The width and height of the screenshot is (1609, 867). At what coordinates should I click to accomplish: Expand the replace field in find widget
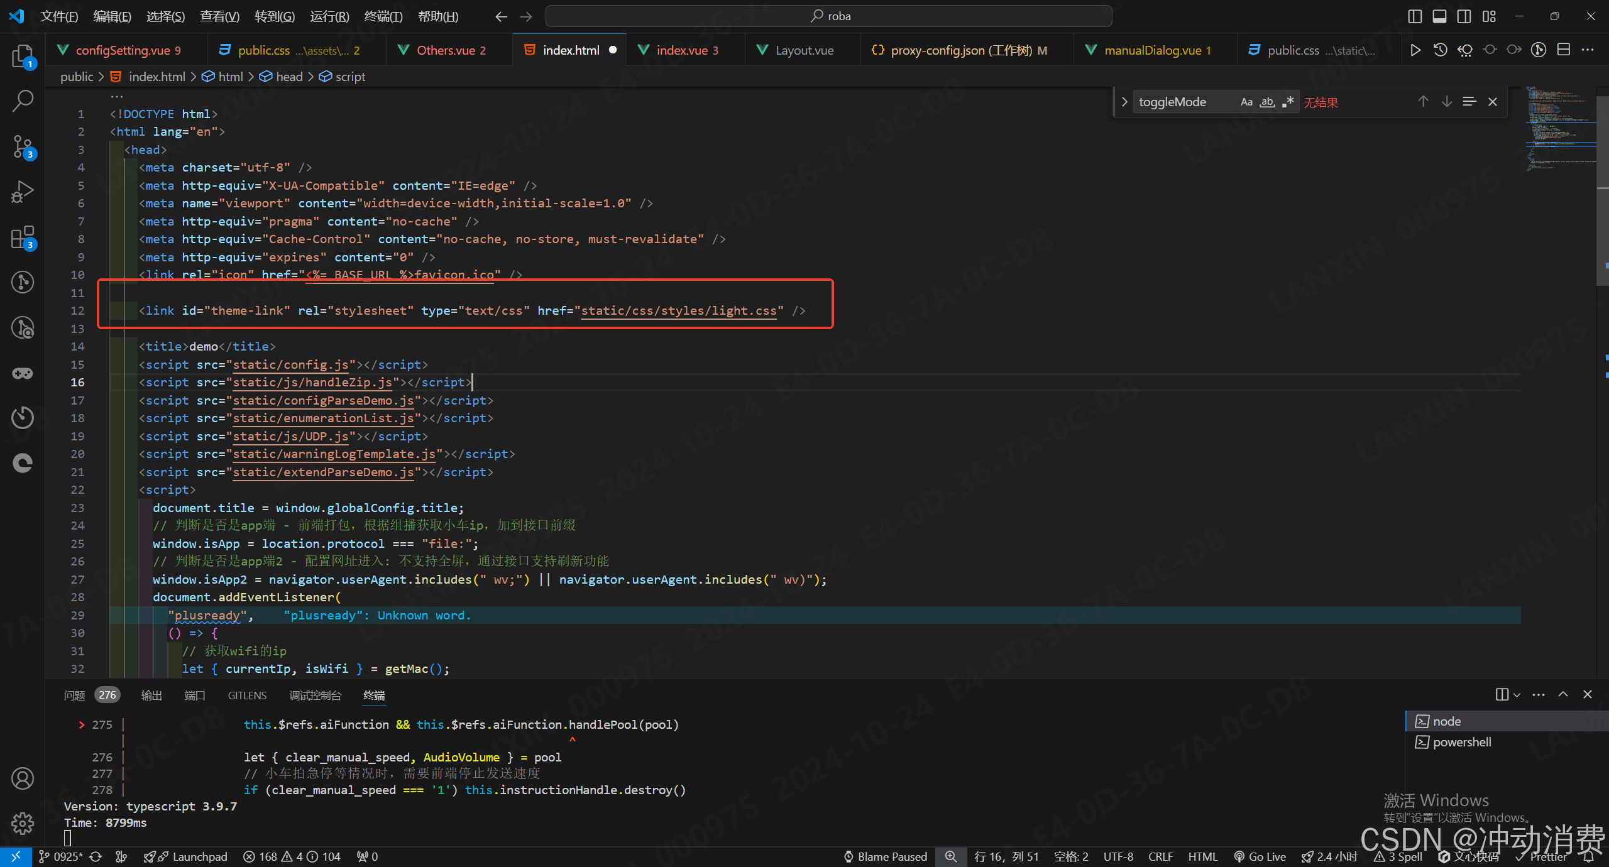[1124, 102]
